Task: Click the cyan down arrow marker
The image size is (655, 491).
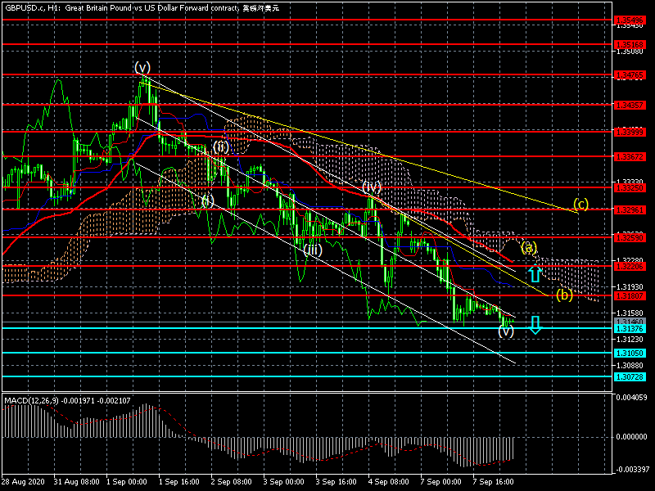Action: tap(535, 325)
